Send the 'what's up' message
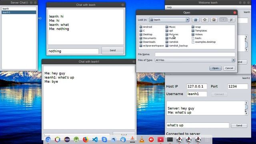Screen dimensions: 256x144 click(239, 125)
